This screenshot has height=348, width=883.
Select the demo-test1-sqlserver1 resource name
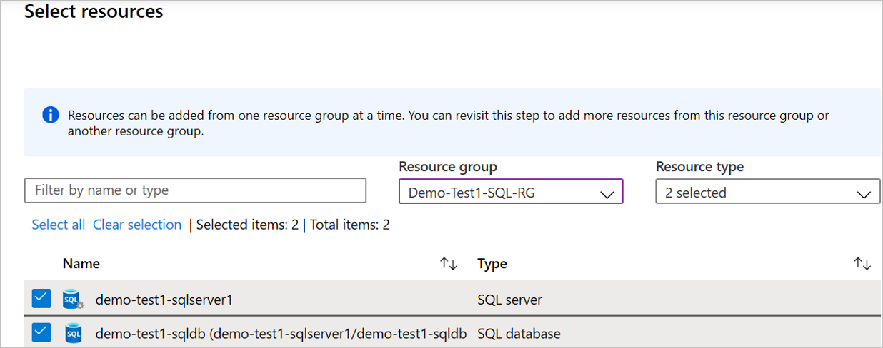click(164, 300)
